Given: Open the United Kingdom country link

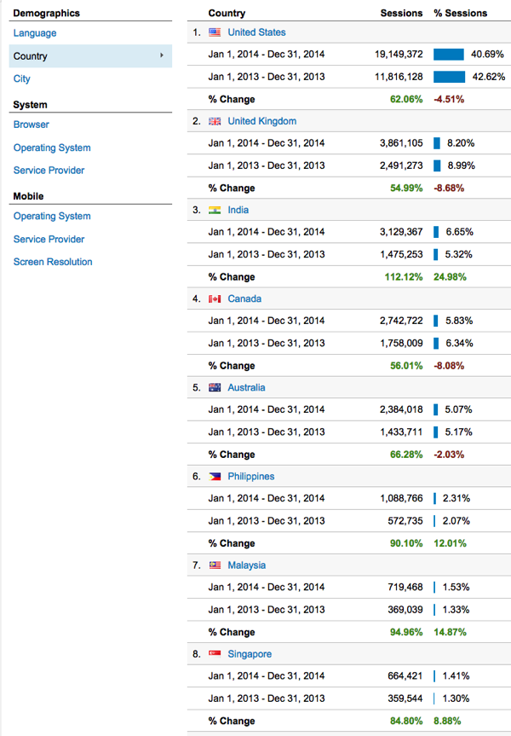Looking at the screenshot, I should [262, 121].
